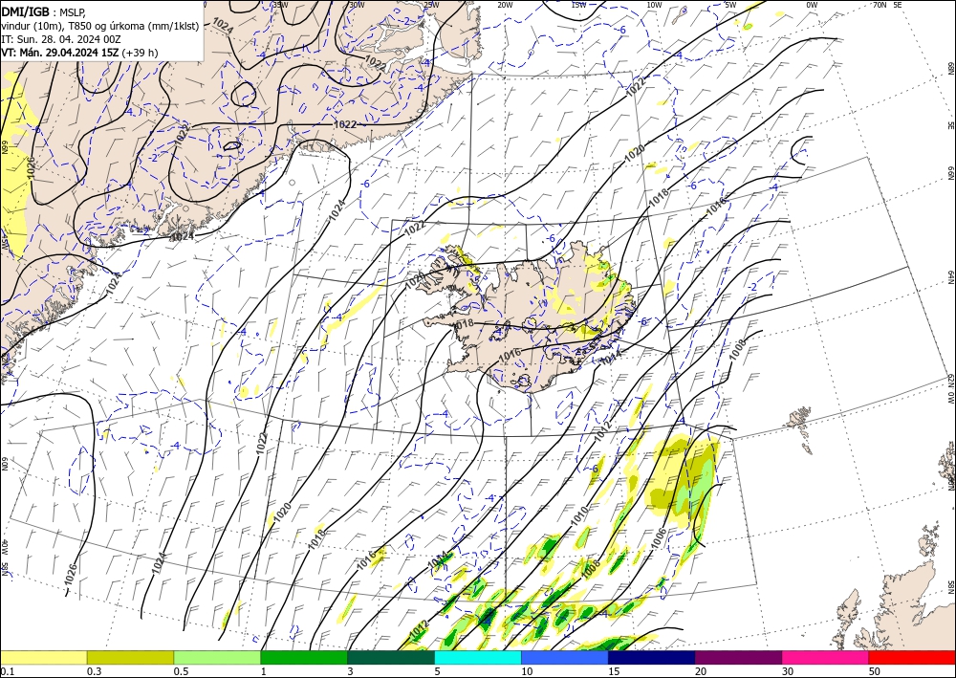Click the '1010' isobar label
The width and height of the screenshot is (956, 678).
[x=579, y=515]
